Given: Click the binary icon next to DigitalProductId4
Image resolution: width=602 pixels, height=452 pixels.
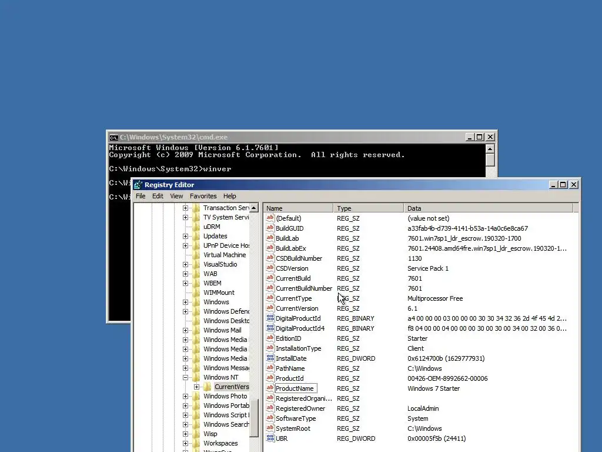Looking at the screenshot, I should [x=270, y=328].
